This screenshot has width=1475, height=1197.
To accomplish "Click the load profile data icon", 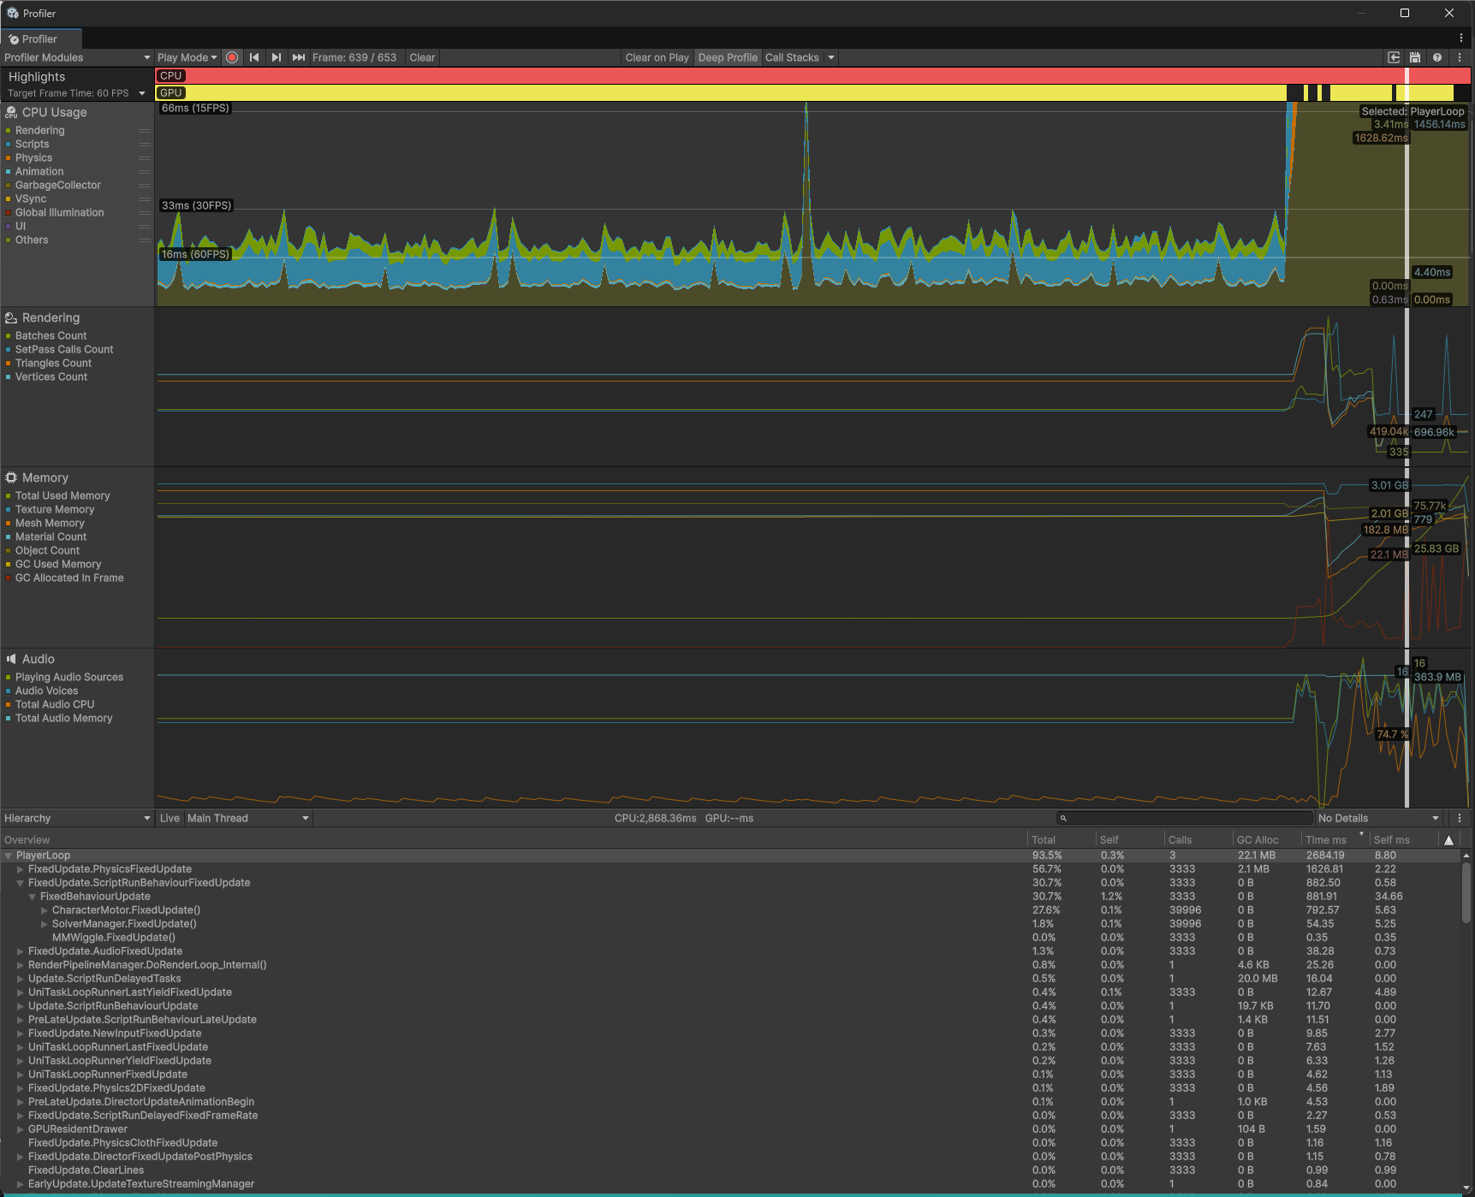I will point(1394,57).
